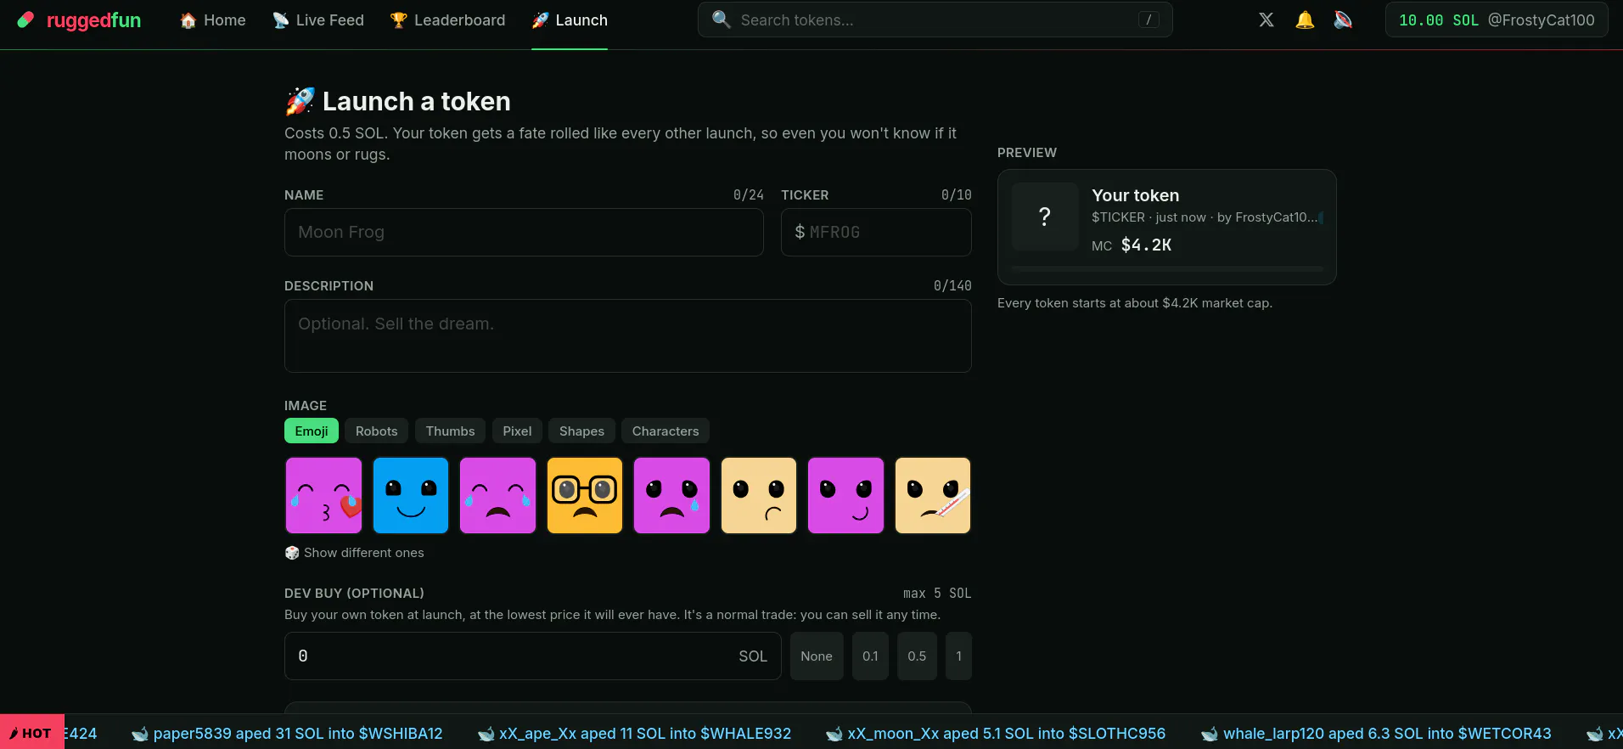The width and height of the screenshot is (1623, 749).
Task: Click ticker item paper5839 aped $WSHIBA12
Action: tap(287, 734)
